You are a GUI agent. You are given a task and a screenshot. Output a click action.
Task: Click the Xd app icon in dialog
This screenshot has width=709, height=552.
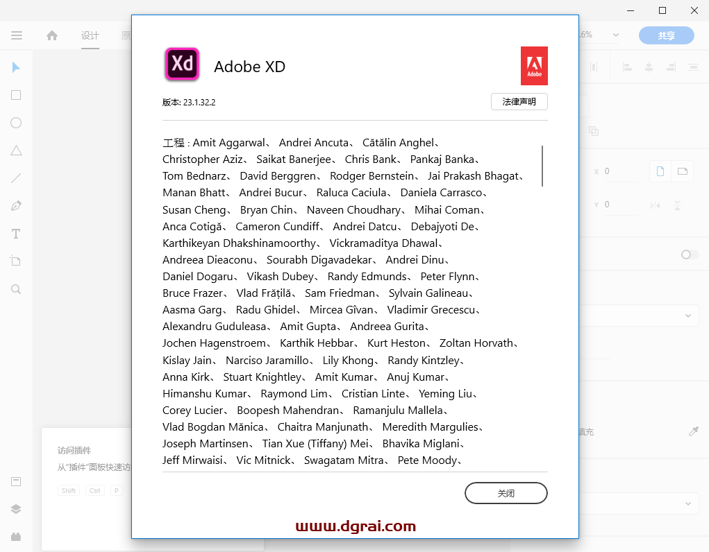(182, 64)
